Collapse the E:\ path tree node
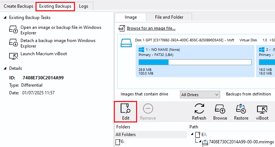275x147 pixels. [x=192, y=134]
